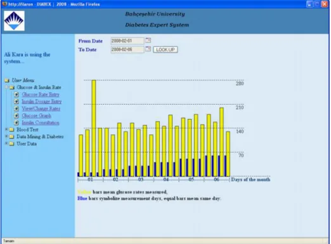Screen dimensions: 331x244
Task: Click the '140' value on the chart scale
Action: coord(240,131)
